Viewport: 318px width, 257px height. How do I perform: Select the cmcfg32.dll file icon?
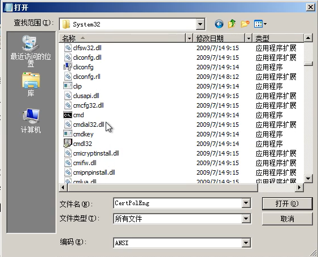68,105
